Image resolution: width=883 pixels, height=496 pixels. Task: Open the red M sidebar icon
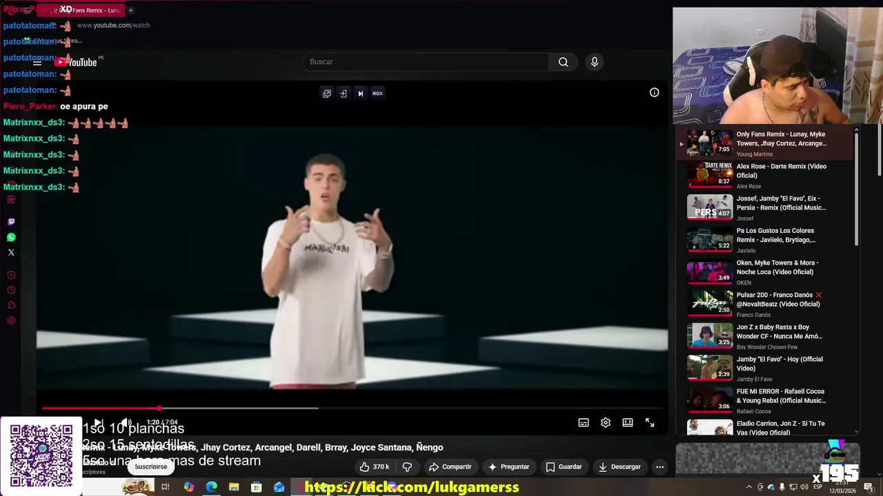pyautogui.click(x=11, y=200)
